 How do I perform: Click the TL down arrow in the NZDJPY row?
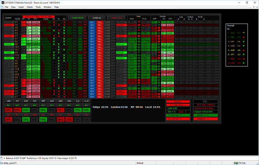click(x=59, y=86)
